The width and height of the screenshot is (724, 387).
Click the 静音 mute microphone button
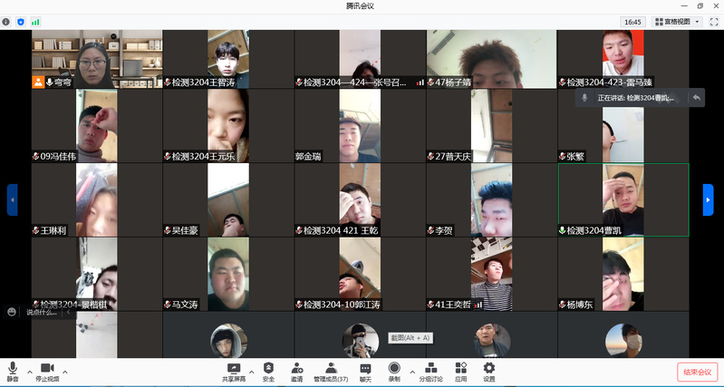(x=13, y=371)
